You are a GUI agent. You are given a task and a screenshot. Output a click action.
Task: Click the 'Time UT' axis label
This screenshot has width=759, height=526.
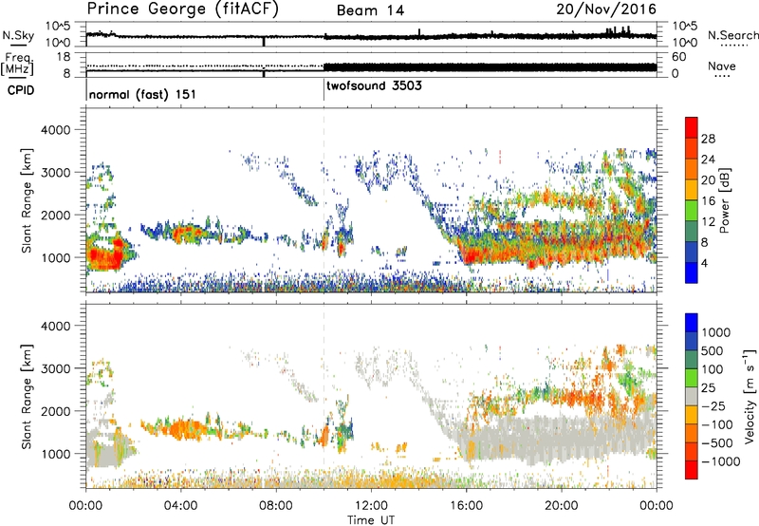(371, 520)
